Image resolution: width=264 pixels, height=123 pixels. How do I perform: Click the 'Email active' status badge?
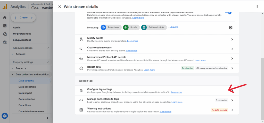point(187,68)
